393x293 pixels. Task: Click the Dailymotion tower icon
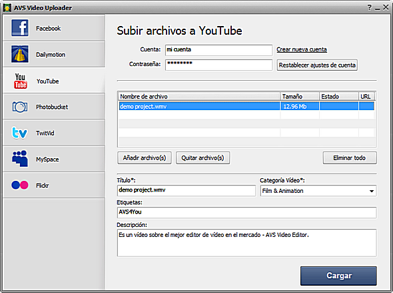[x=20, y=54]
